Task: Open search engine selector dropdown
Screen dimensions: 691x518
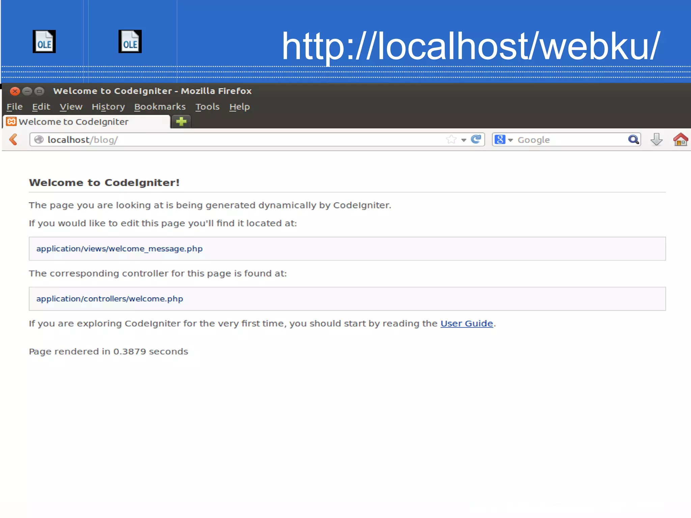Action: pos(510,140)
